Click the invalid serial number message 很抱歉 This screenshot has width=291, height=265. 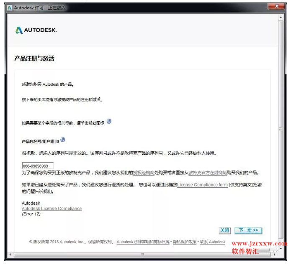119,153
